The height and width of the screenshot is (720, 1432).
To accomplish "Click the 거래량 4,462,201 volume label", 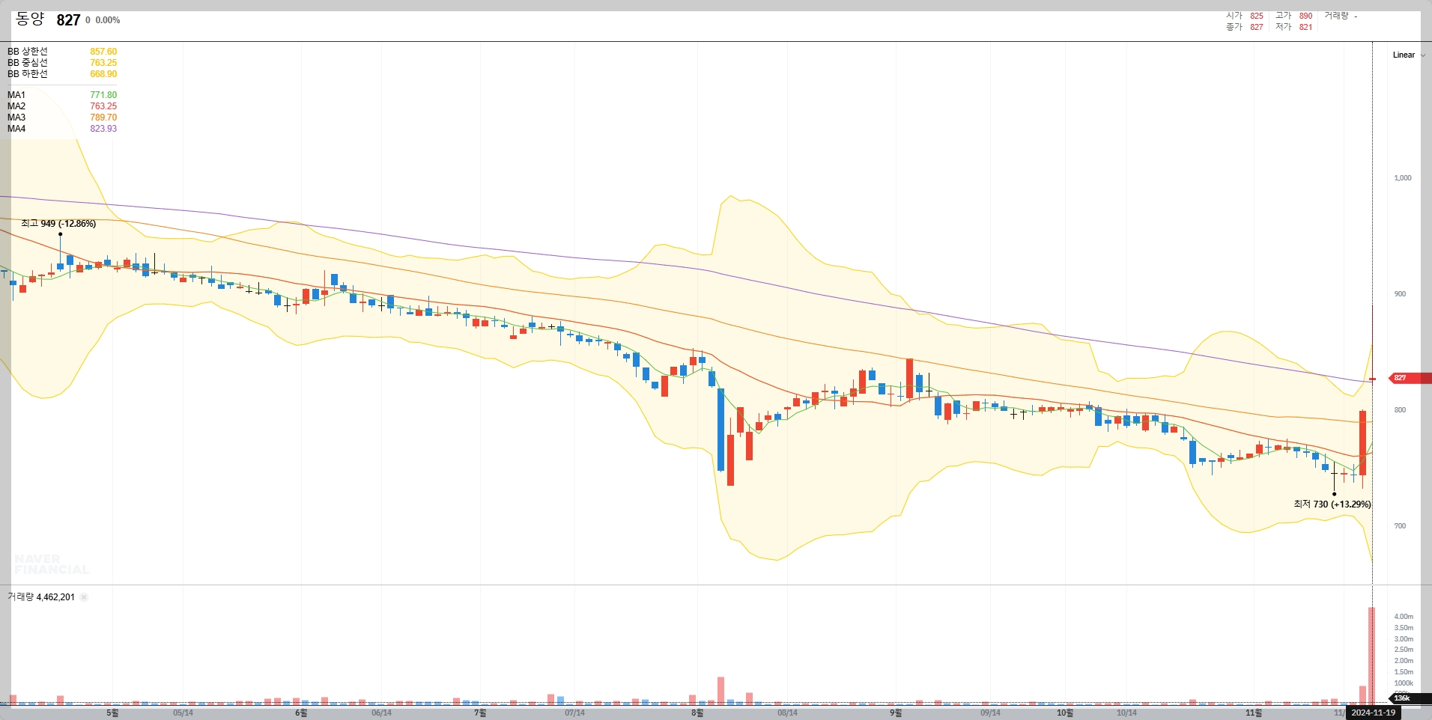I will click(x=41, y=597).
